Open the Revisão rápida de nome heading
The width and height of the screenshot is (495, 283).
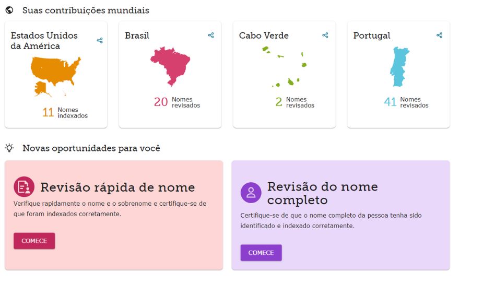117,187
